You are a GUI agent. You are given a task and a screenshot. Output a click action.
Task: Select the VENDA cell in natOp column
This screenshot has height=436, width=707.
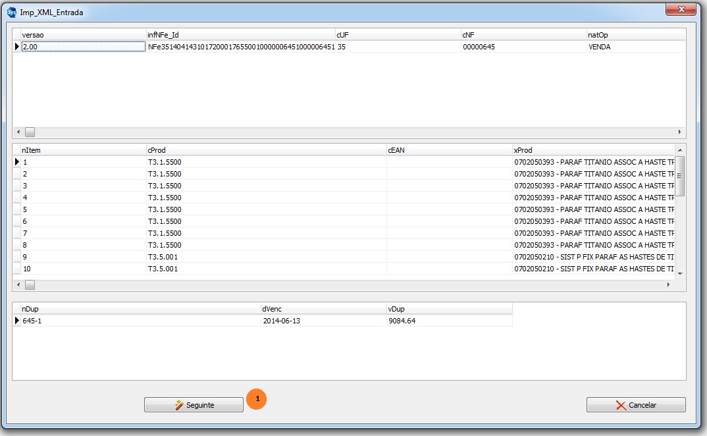(635, 47)
